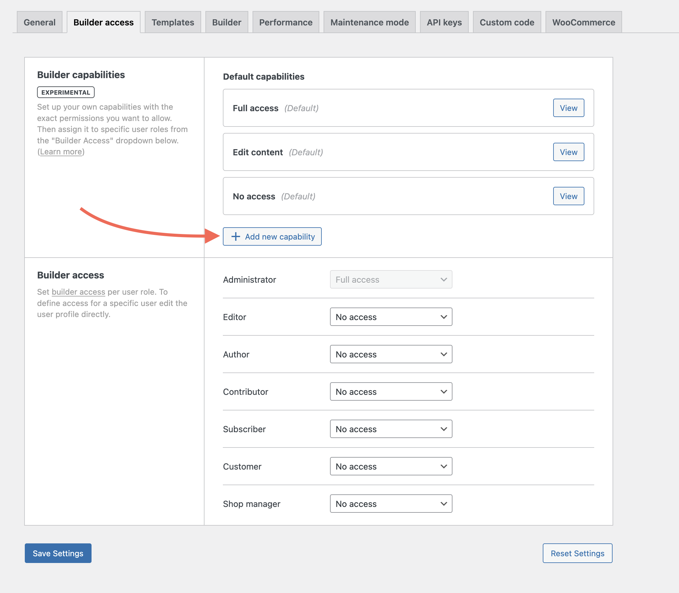
Task: Switch to the General tab
Action: (39, 22)
